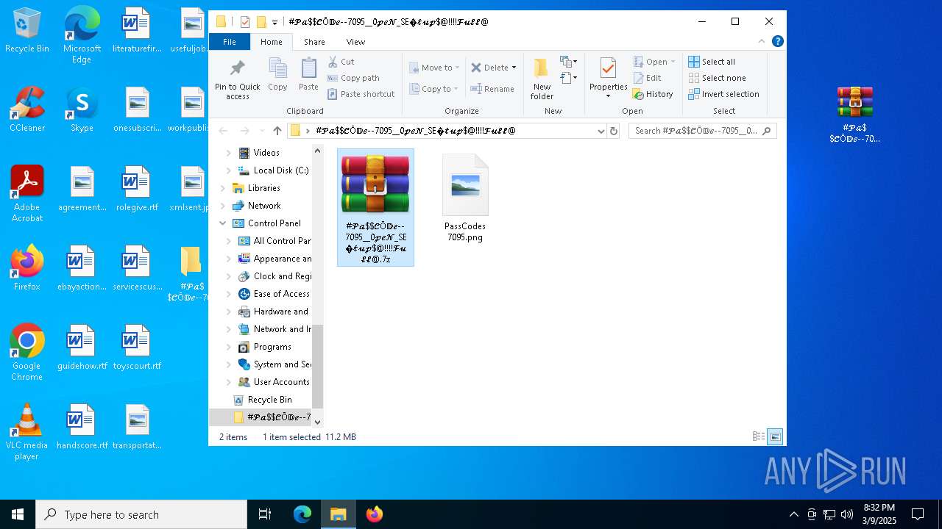Click Select all
This screenshot has width=942, height=529.
pyautogui.click(x=712, y=62)
